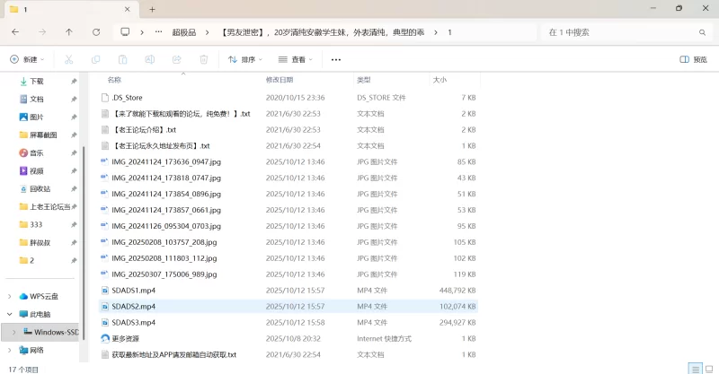Open the See more ellipsis in toolbar

coord(336,59)
